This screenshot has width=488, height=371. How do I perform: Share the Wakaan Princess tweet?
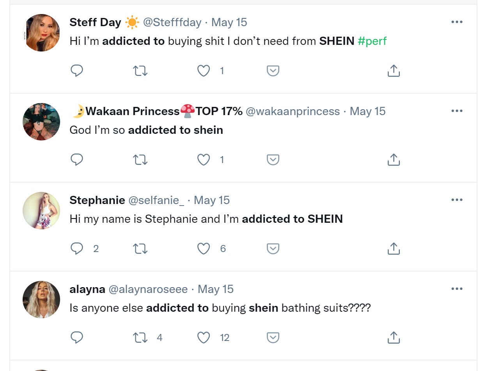tap(394, 160)
